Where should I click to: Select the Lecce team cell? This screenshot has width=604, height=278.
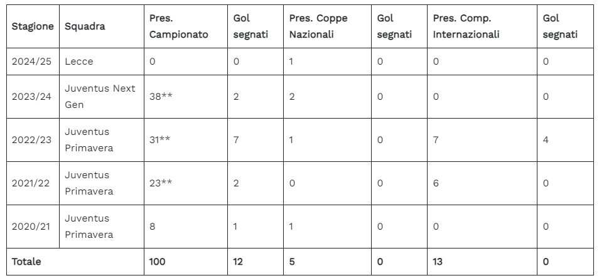78,62
